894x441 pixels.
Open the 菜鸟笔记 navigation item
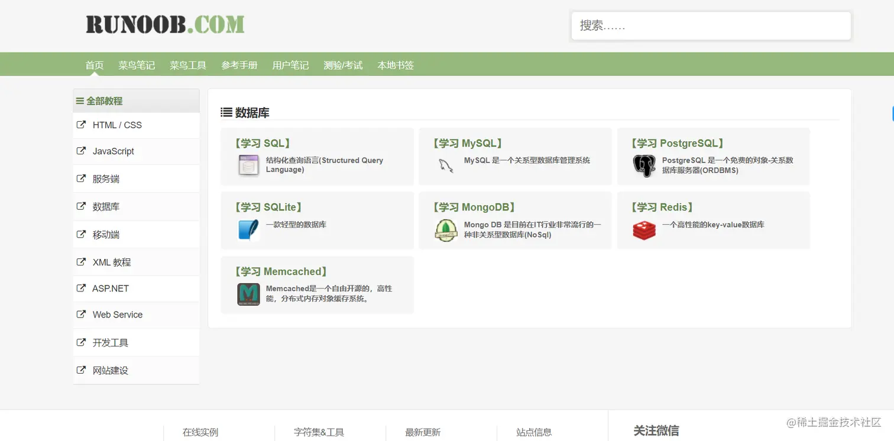[137, 65]
